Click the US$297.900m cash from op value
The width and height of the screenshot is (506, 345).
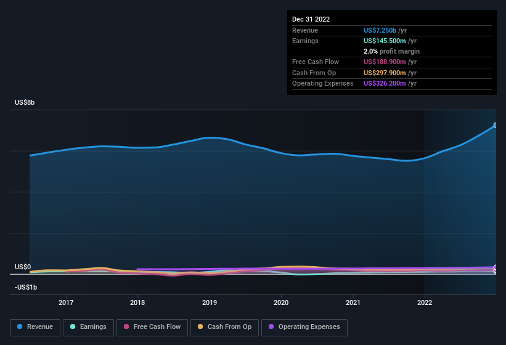pyautogui.click(x=385, y=73)
